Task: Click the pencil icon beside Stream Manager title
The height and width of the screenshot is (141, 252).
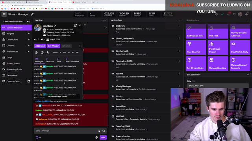Action: [32, 14]
